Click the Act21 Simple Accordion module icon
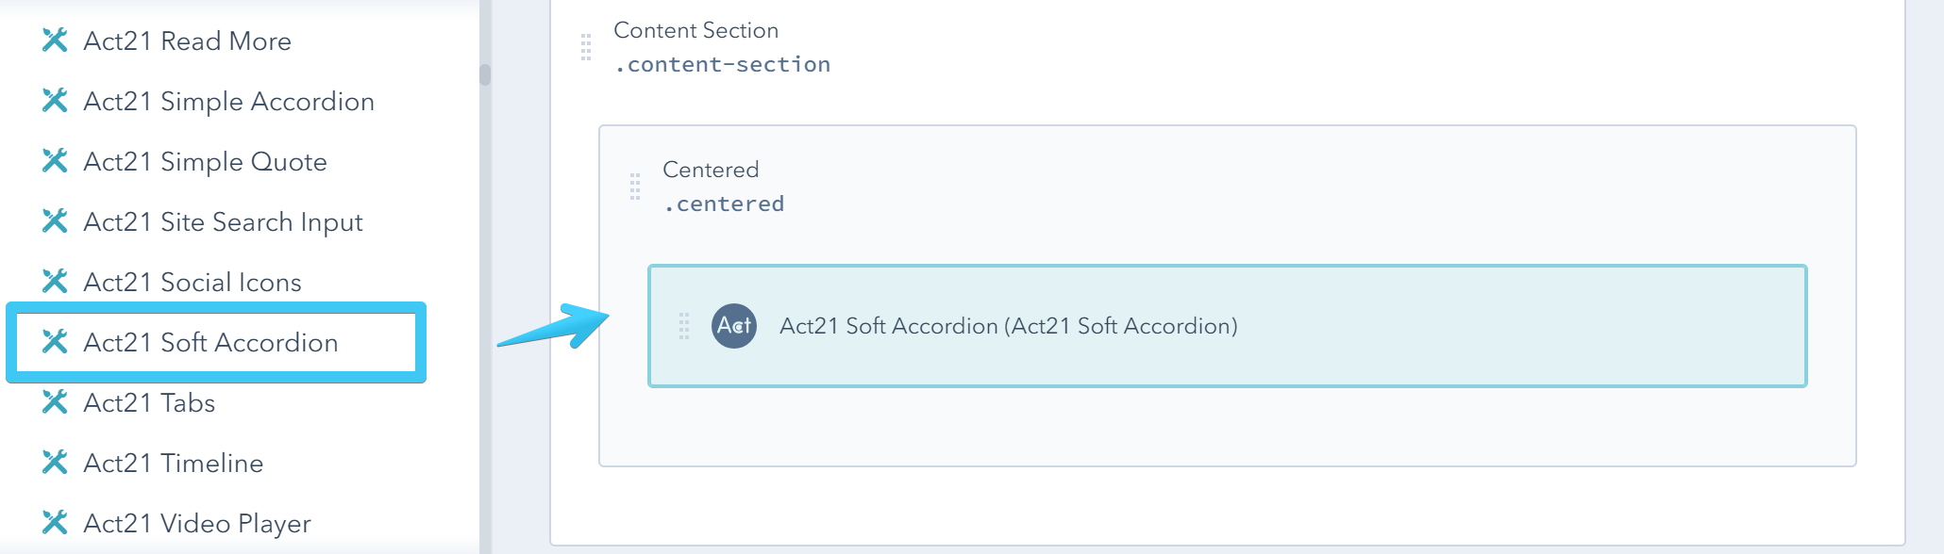This screenshot has width=1944, height=554. pyautogui.click(x=59, y=101)
